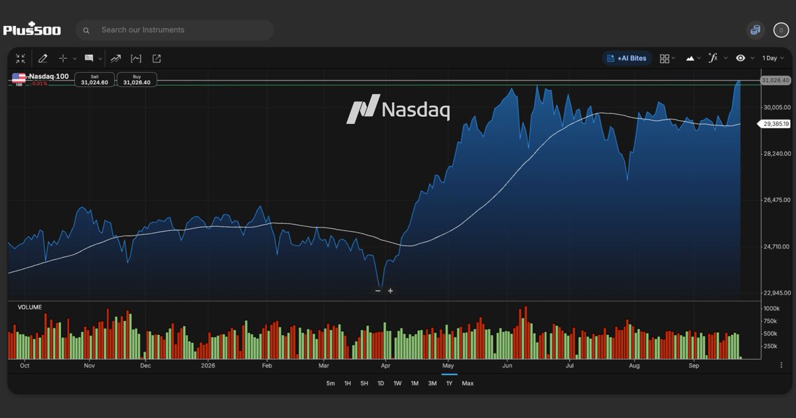This screenshot has width=796, height=418.
Task: Open chart in new window icon
Action: tap(157, 58)
